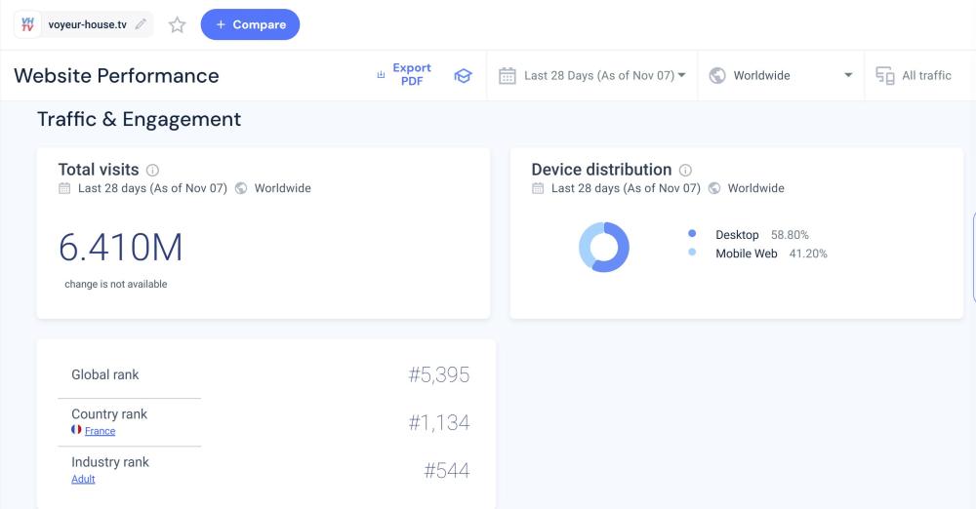Screen dimensions: 976x509
Task: Click the French flag icon under Country rank
Action: point(76,430)
